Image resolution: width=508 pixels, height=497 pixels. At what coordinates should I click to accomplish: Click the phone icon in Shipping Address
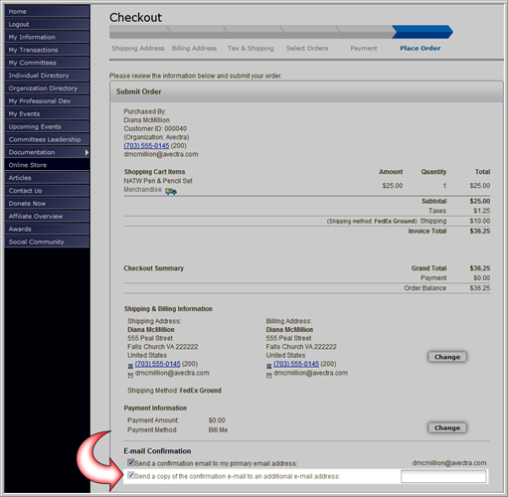[130, 366]
